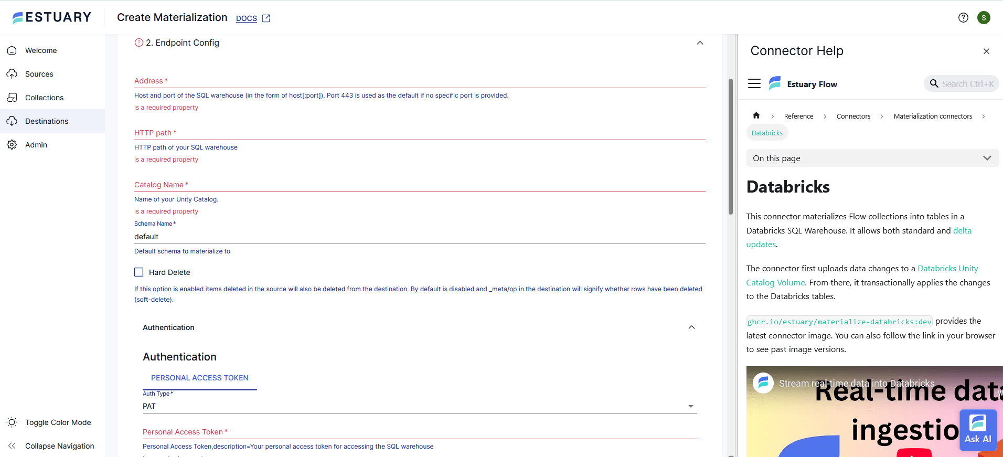Click the Endpoint Config error indicator icon
Image resolution: width=1003 pixels, height=457 pixels.
(139, 42)
